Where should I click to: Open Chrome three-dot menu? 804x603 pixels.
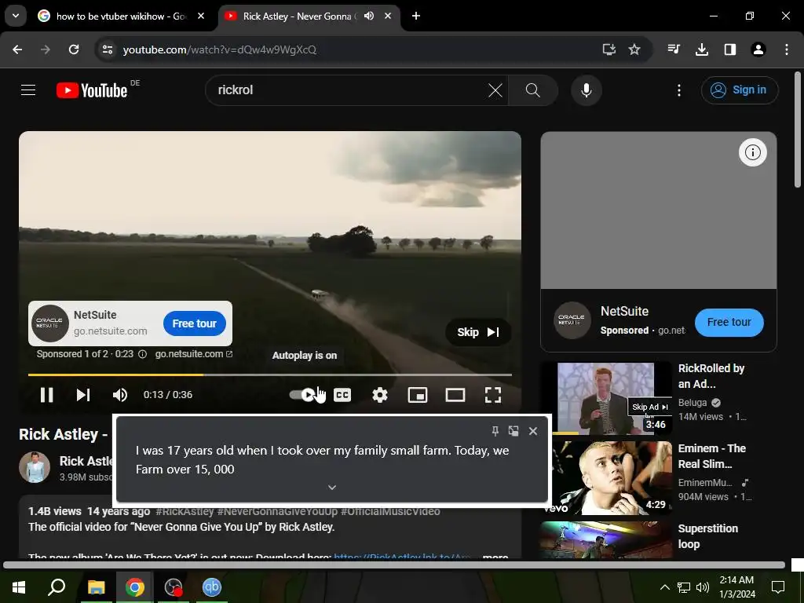[787, 49]
